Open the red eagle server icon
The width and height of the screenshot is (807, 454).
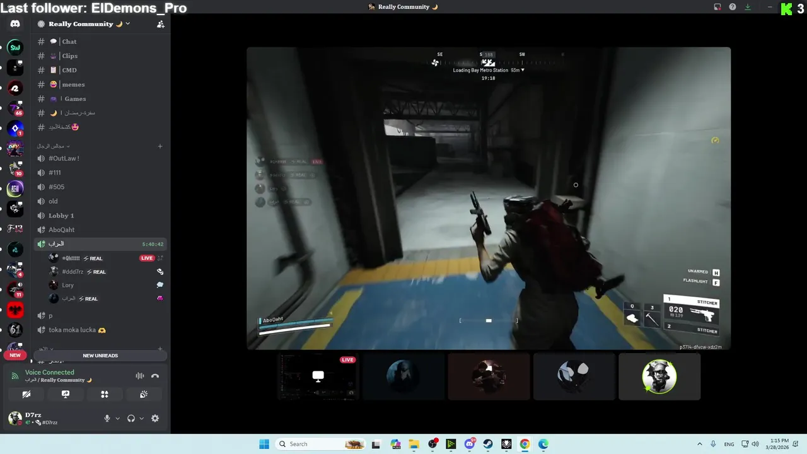[x=15, y=310]
